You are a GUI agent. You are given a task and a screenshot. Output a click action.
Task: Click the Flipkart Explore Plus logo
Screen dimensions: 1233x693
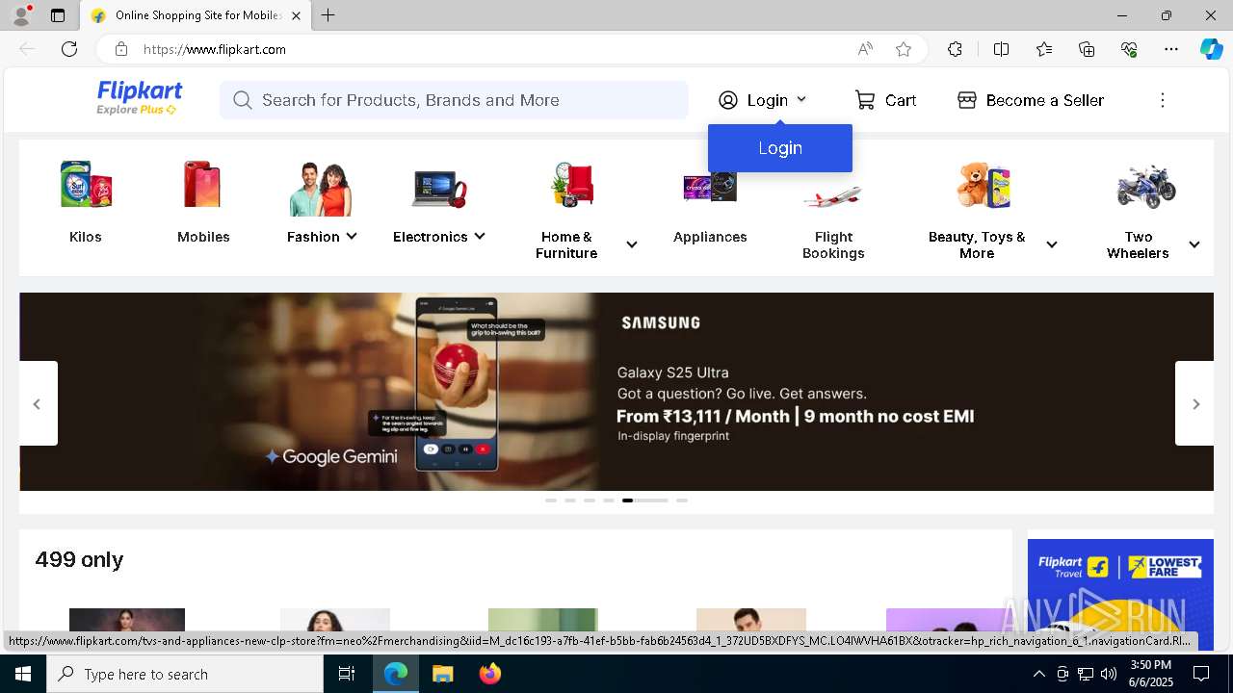(139, 98)
